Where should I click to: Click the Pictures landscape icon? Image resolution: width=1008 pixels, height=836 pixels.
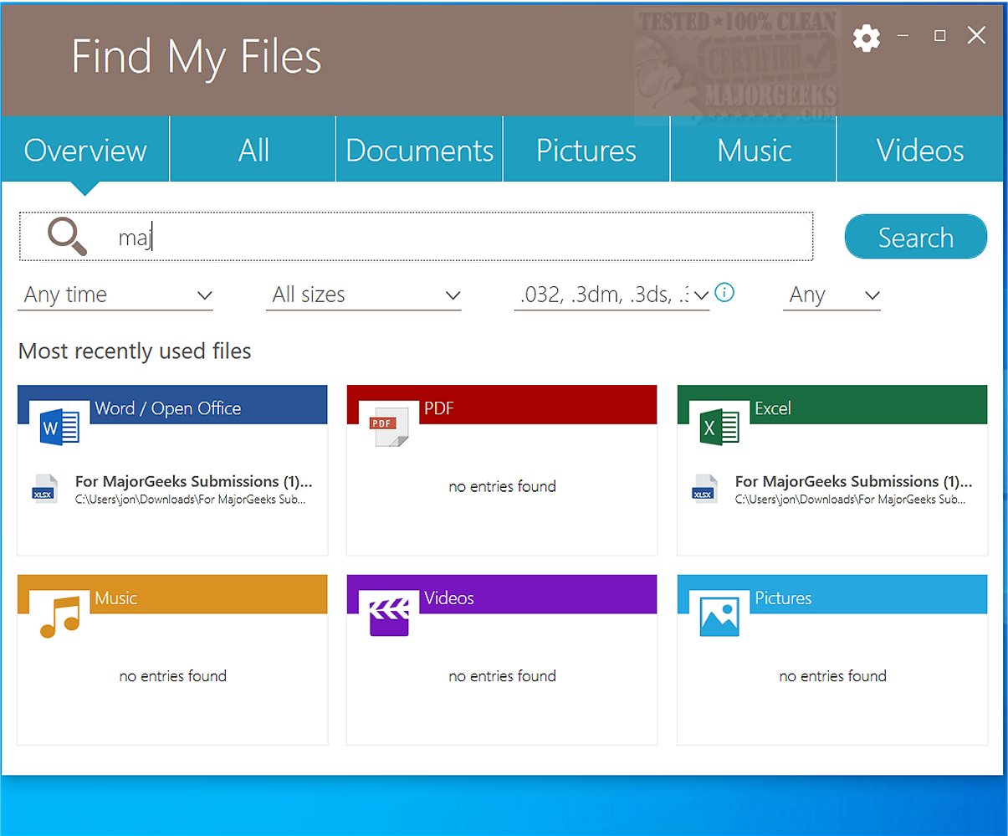719,618
